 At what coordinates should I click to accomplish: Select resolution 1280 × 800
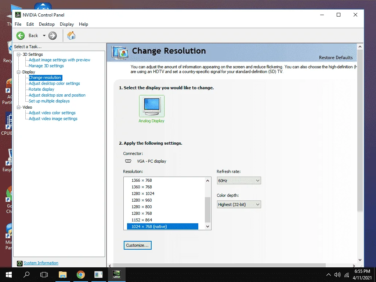tap(142, 207)
